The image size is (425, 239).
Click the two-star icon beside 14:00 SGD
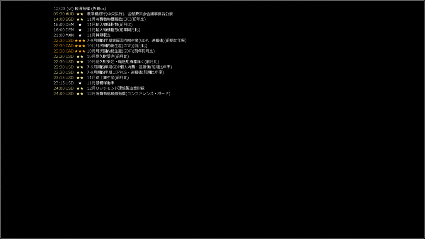[x=80, y=19]
